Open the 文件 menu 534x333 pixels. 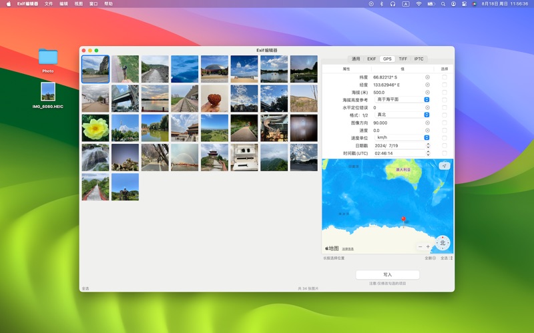point(49,4)
